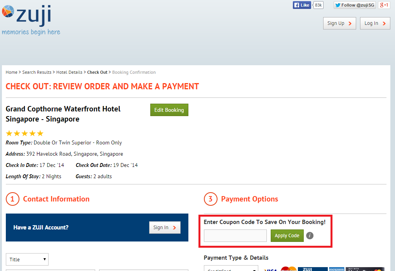Viewport: 395px width, 271px height.
Task: Click the Sign Up button
Action: 339,23
